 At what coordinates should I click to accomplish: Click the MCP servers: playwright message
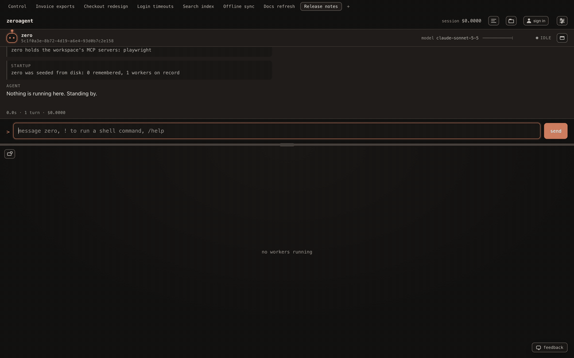[81, 50]
